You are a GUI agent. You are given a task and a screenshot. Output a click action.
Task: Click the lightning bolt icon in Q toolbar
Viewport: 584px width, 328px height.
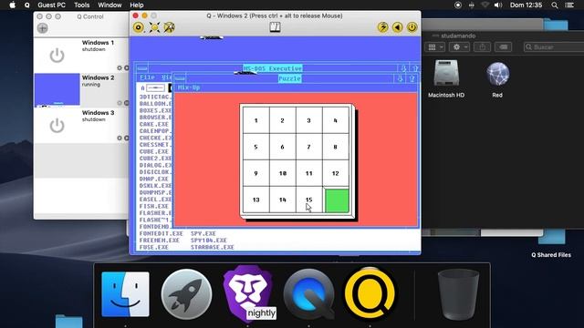coord(382,27)
